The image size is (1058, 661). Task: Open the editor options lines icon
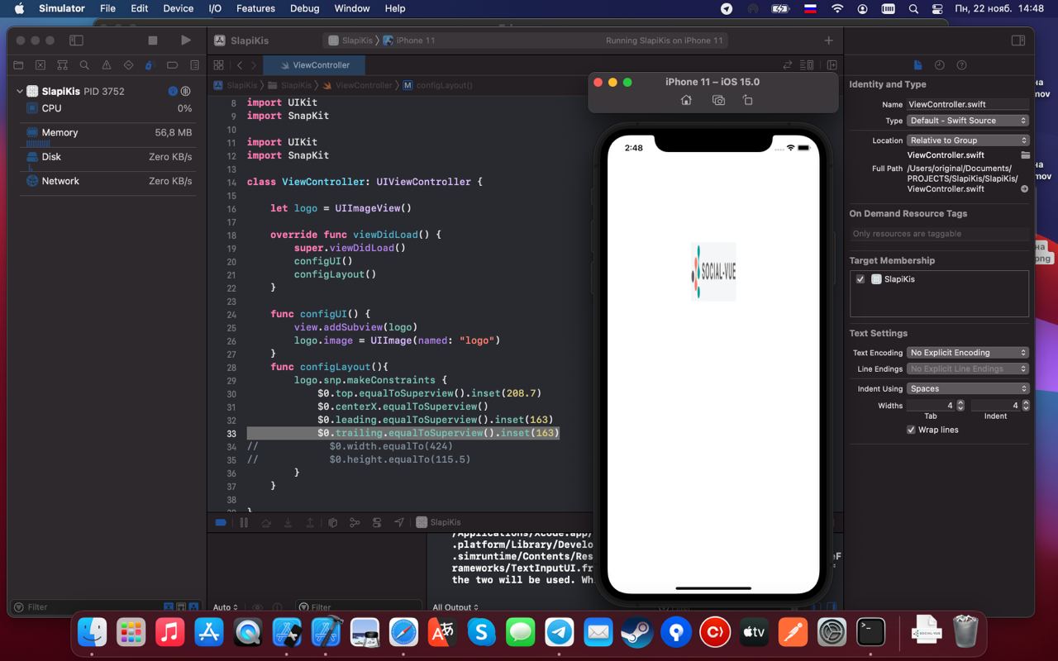[807, 64]
